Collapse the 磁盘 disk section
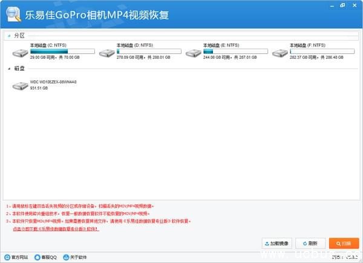 [x=9, y=69]
